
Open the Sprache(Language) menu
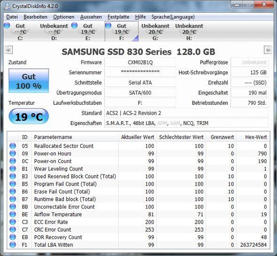click(173, 17)
